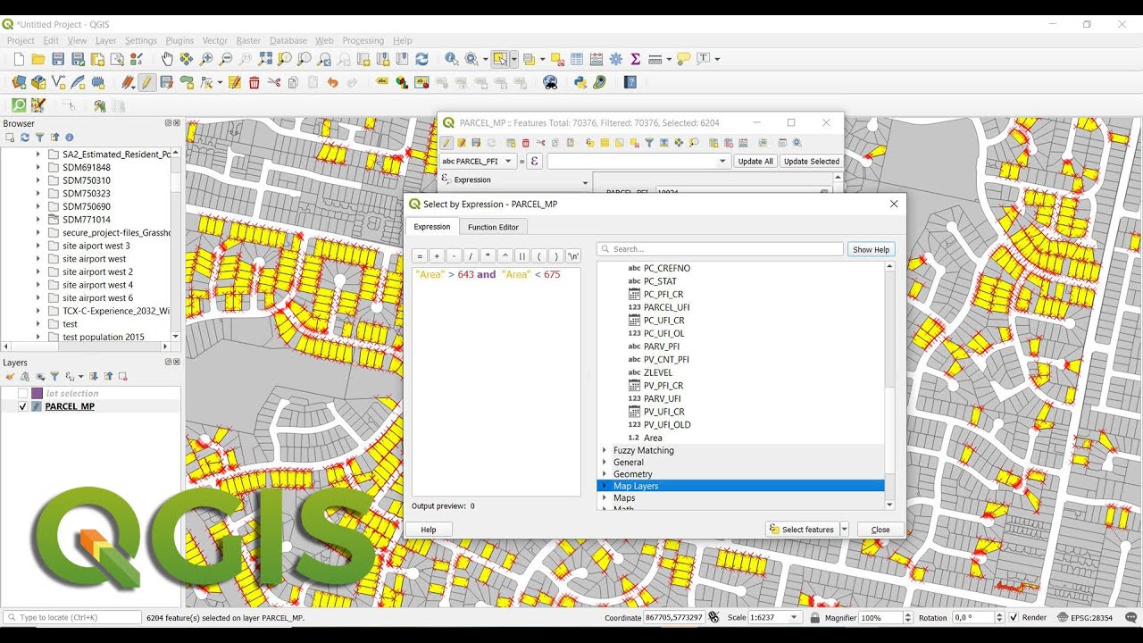Select the Area field in the function list

[653, 438]
